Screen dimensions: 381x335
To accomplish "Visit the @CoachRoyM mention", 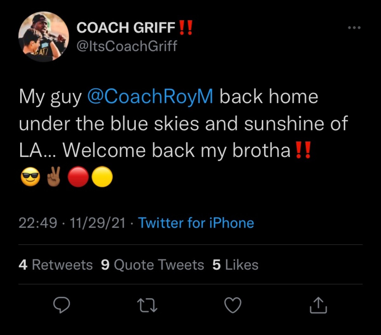I will click(150, 97).
